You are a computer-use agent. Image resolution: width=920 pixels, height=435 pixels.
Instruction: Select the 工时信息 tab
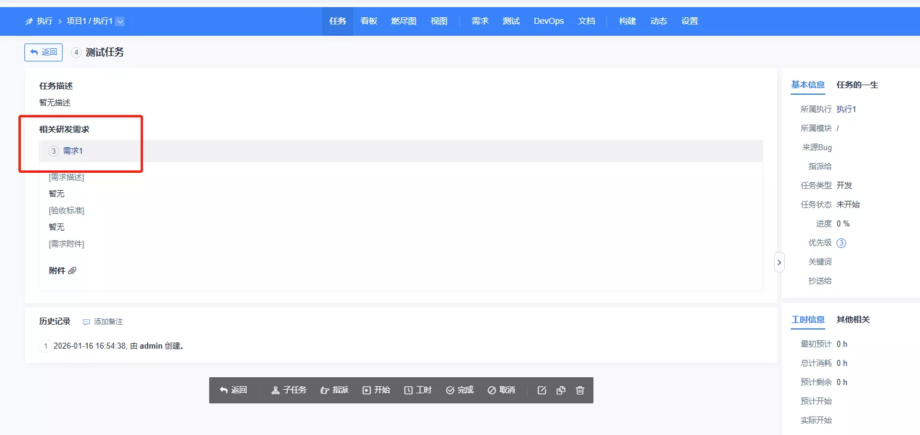[x=808, y=319]
